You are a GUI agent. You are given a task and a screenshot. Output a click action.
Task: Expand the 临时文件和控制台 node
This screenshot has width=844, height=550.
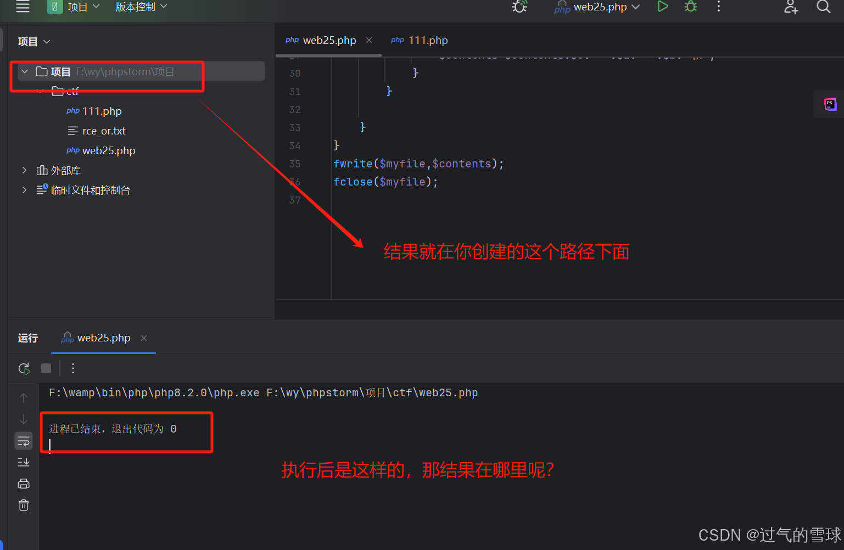[24, 190]
